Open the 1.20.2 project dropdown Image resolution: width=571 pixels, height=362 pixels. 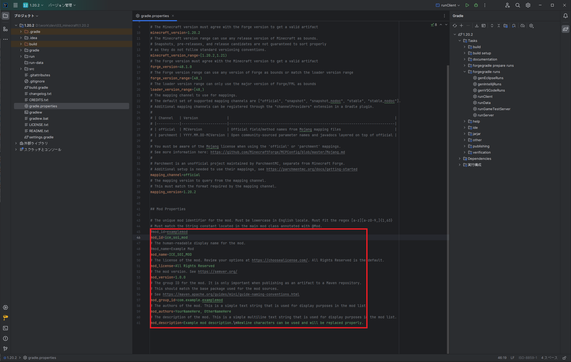(33, 5)
